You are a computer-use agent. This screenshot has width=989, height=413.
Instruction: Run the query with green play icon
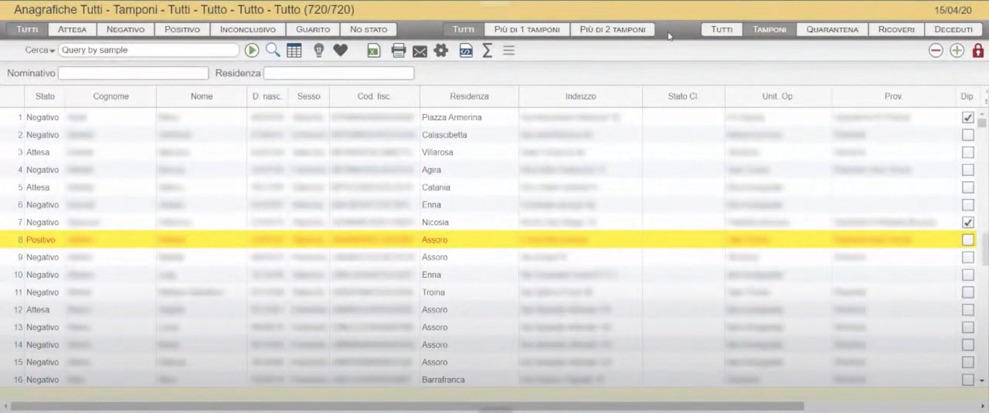tap(252, 50)
